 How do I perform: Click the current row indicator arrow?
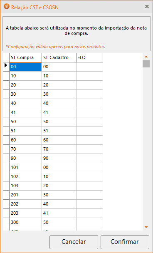pyautogui.click(x=6, y=65)
